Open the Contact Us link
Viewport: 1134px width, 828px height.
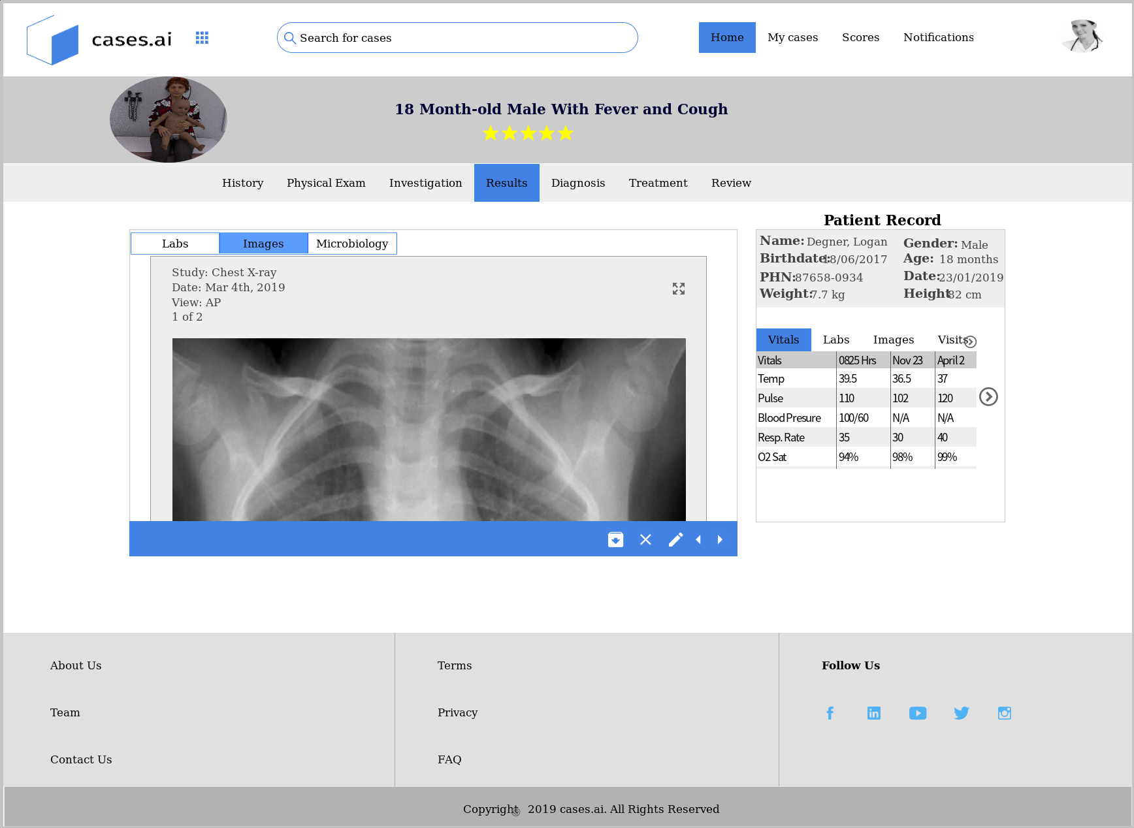tap(81, 759)
